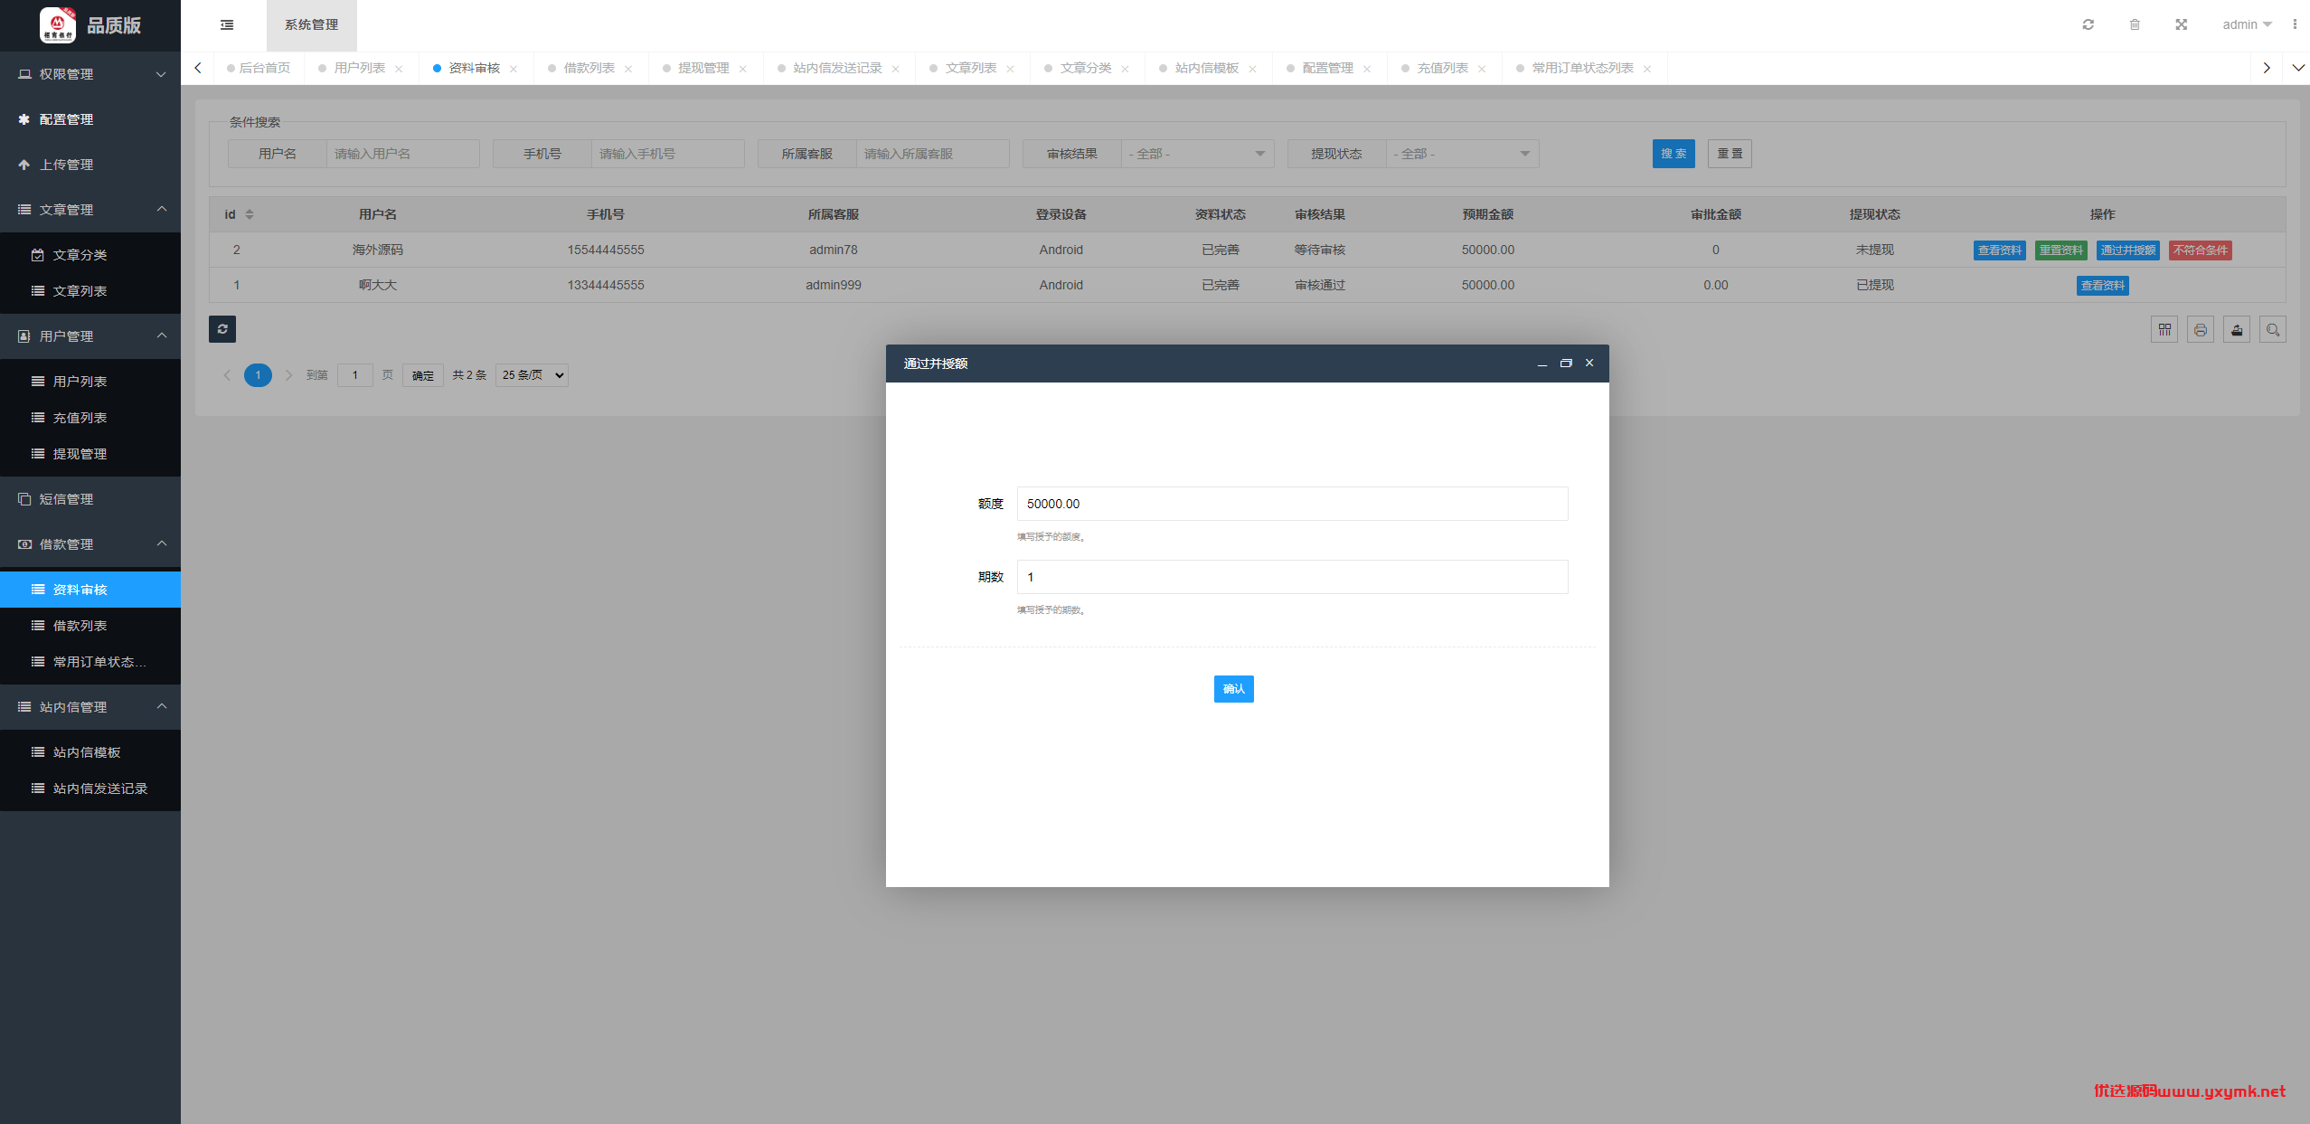
Task: Collapse 借款管理 sidebar menu
Action: point(90,544)
